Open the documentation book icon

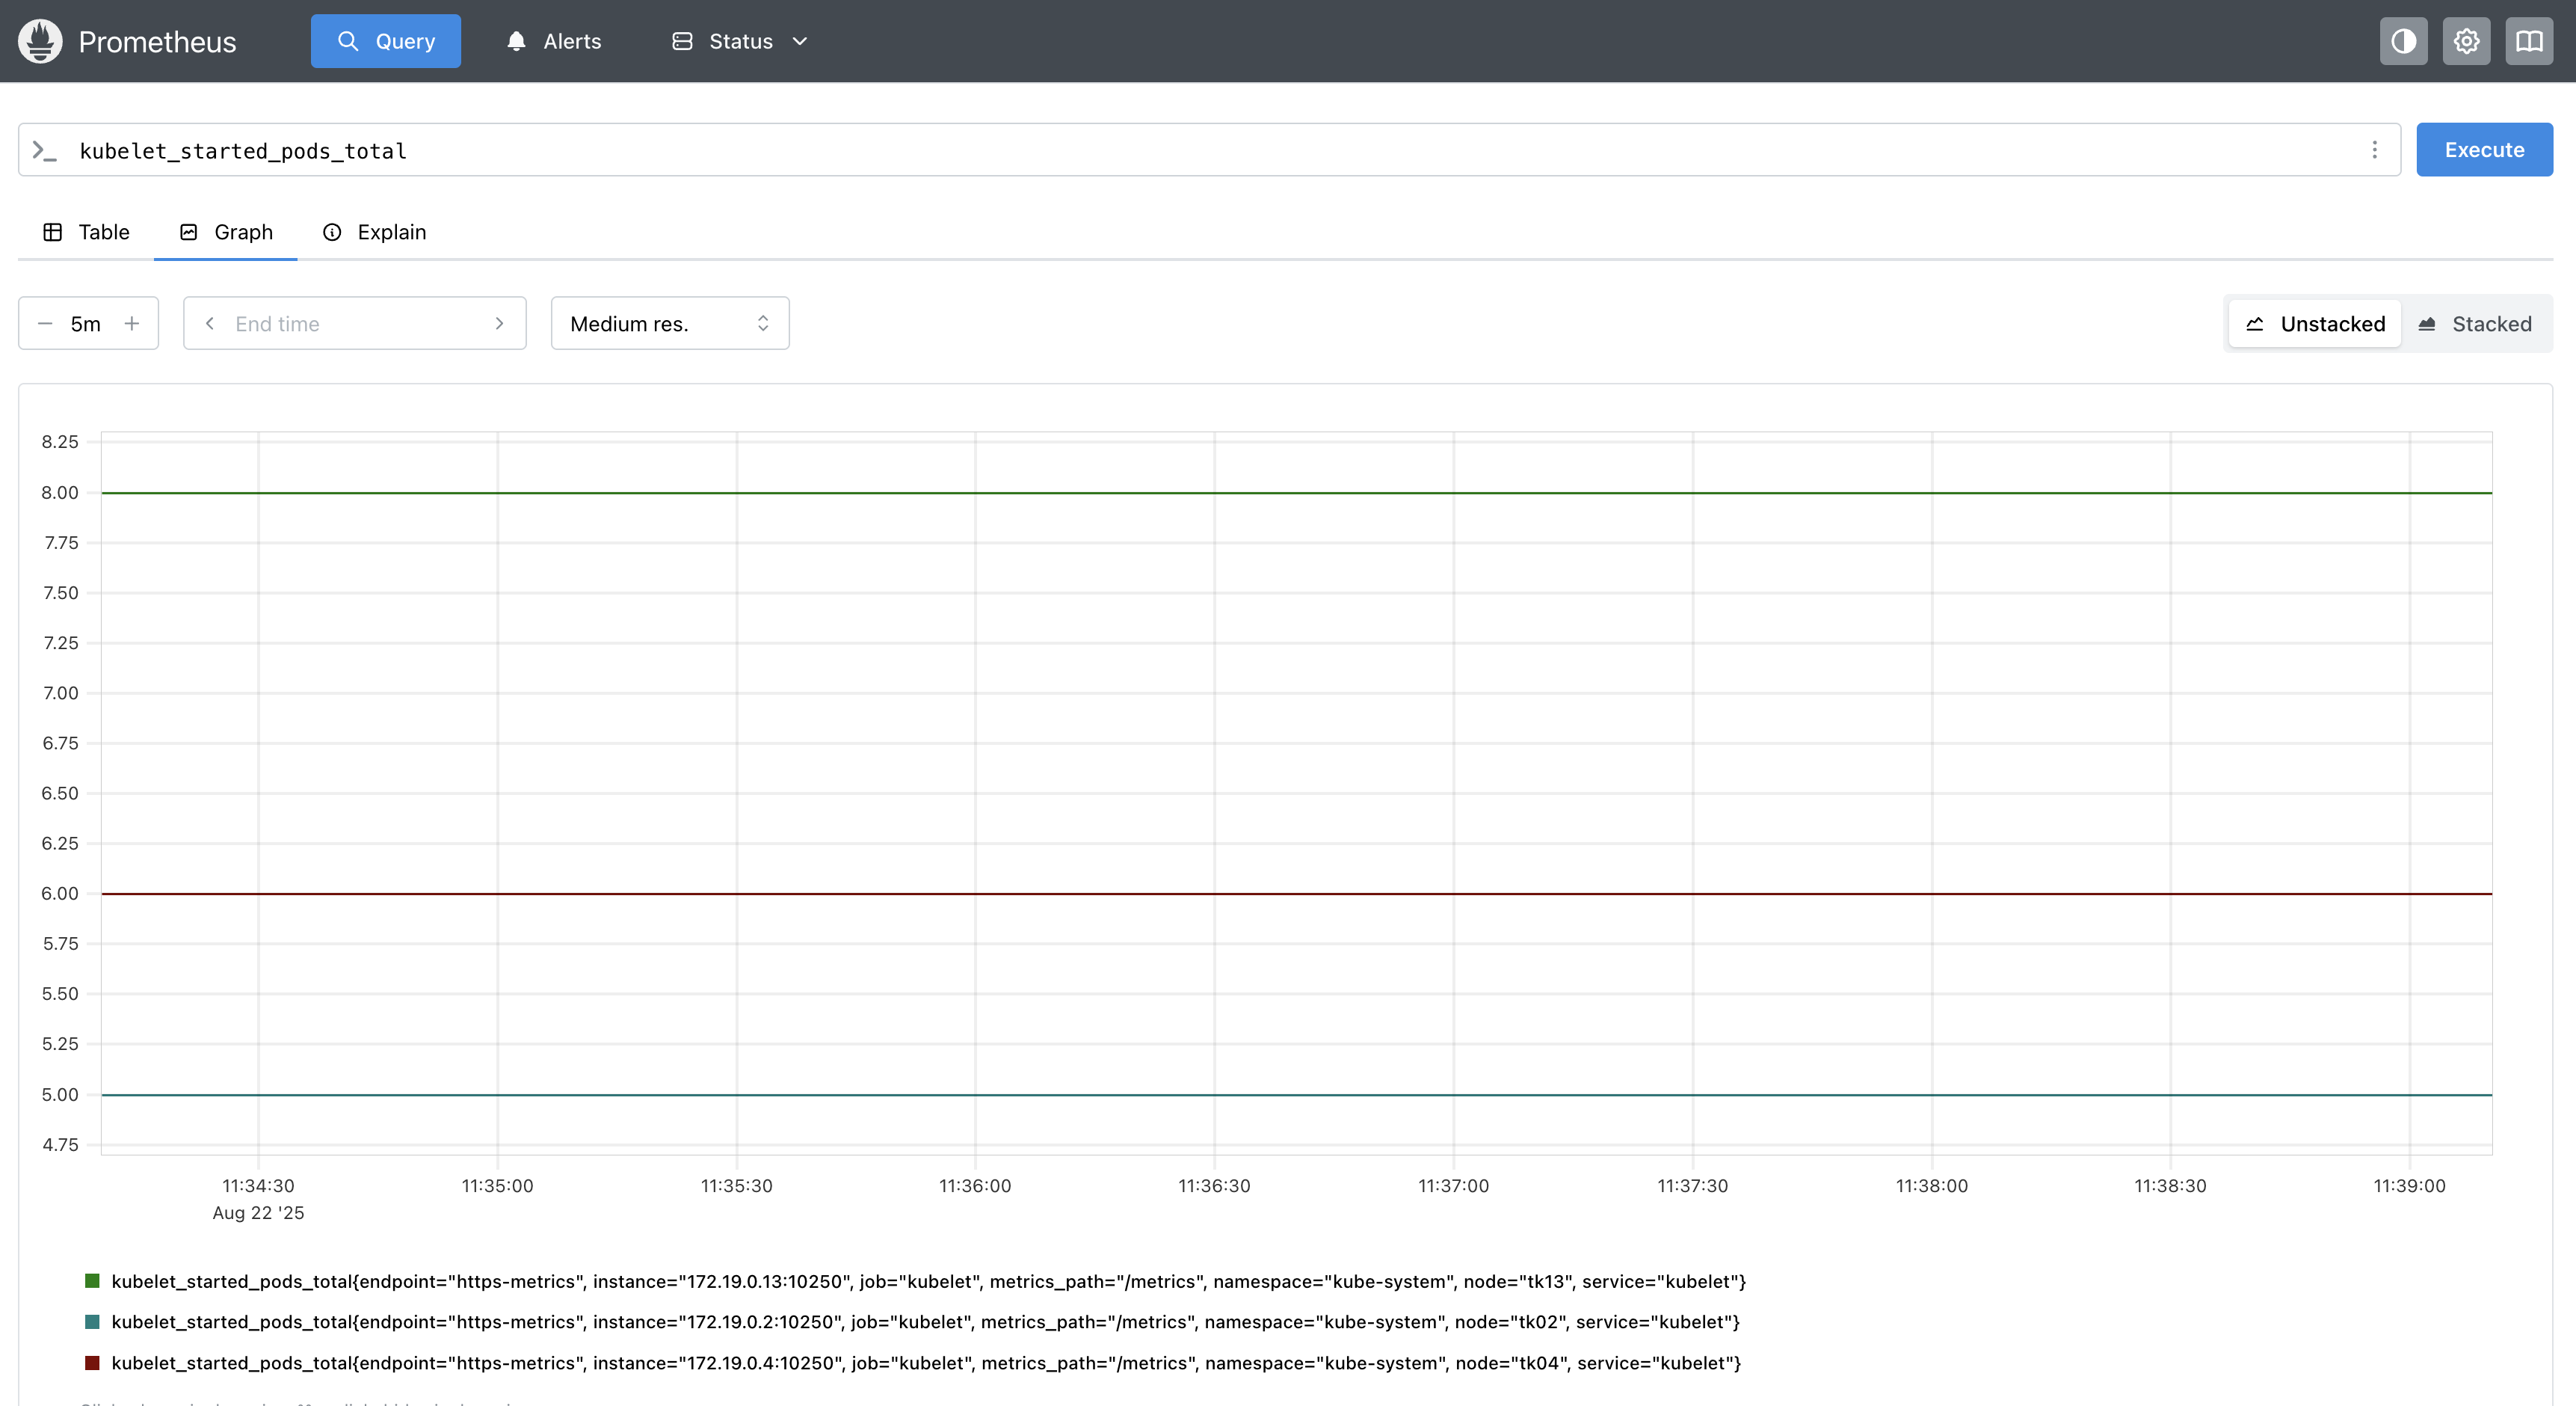pyautogui.click(x=2529, y=41)
